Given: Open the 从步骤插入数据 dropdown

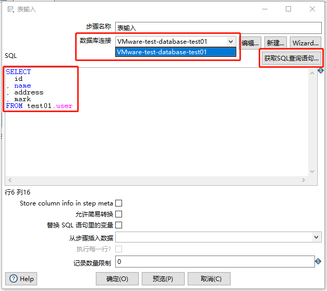Looking at the screenshot, I should pos(317,237).
